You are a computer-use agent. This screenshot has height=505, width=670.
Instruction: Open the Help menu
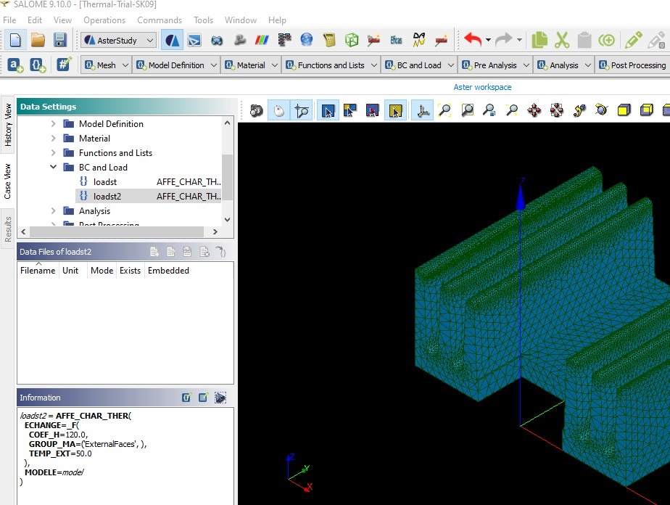[277, 20]
